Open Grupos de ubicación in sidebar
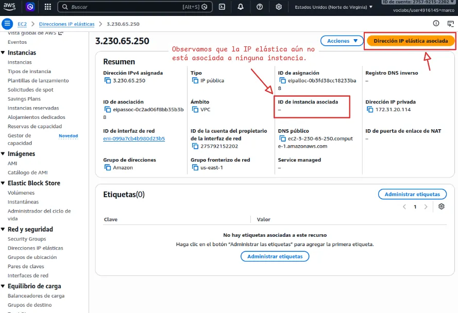 [x=32, y=257]
